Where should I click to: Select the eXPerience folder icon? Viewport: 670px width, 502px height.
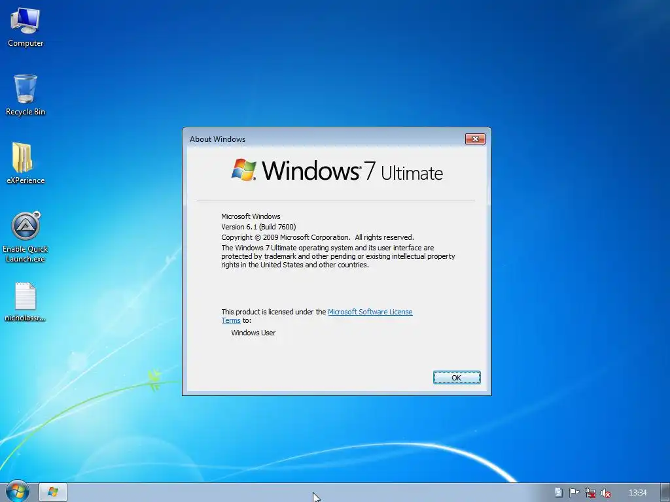[x=26, y=163]
